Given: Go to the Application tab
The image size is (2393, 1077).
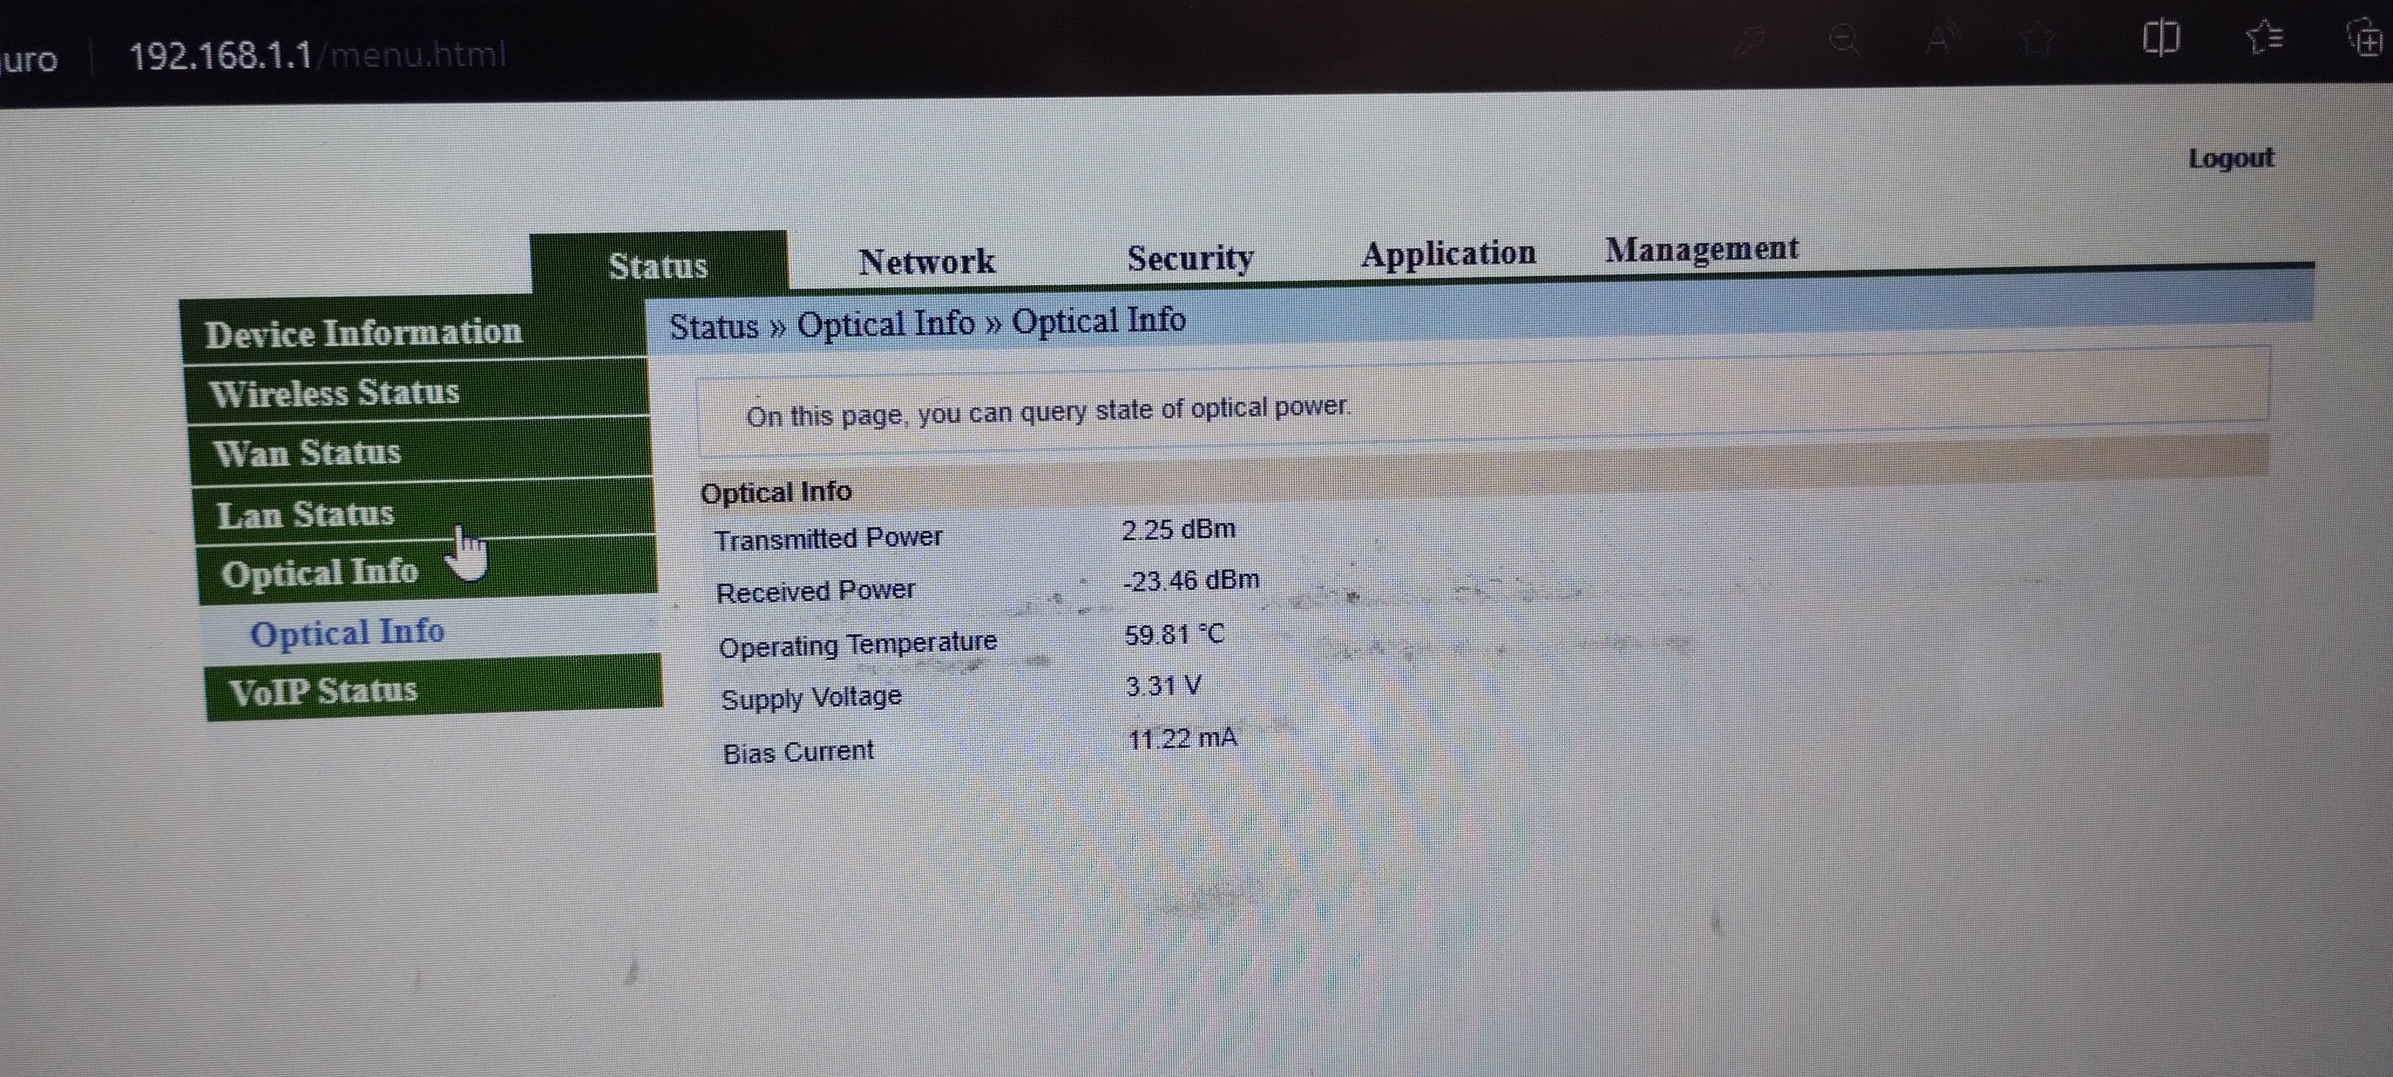Looking at the screenshot, I should 1448,253.
